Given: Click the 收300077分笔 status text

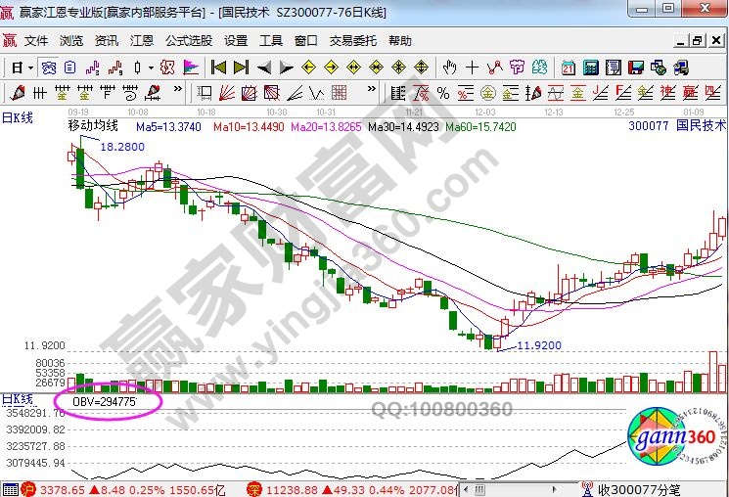Looking at the screenshot, I should point(640,488).
